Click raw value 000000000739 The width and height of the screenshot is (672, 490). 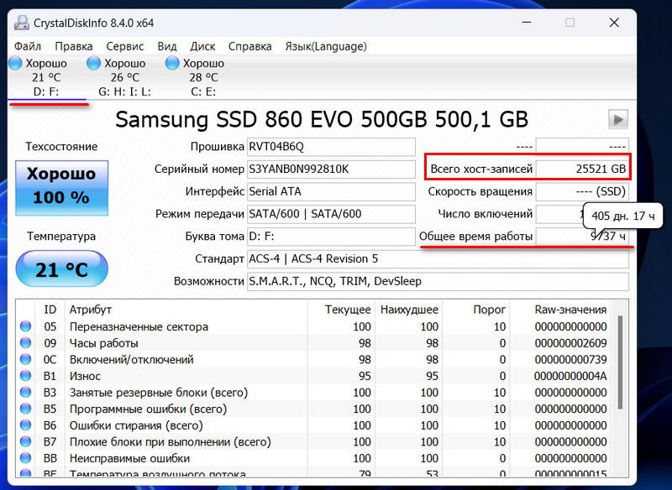570,359
